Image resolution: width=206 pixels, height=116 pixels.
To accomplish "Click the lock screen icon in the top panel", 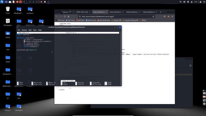I will click(201, 2).
